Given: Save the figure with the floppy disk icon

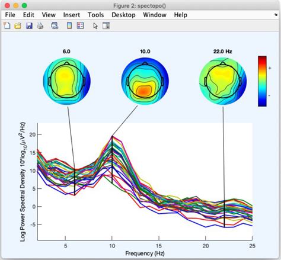Looking at the screenshot, I should [29, 25].
